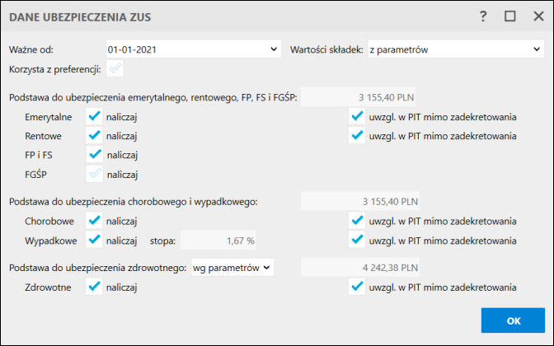
Task: Confirm the dialog with OK button
Action: [513, 320]
